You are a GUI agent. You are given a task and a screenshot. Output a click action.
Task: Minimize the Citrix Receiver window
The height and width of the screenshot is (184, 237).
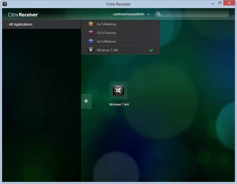(213, 3)
